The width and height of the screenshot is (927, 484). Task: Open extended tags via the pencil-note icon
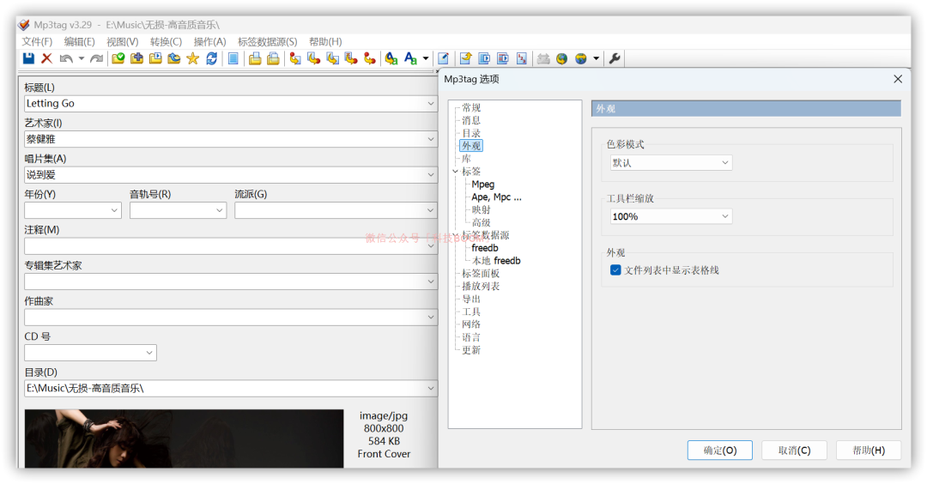pyautogui.click(x=444, y=57)
